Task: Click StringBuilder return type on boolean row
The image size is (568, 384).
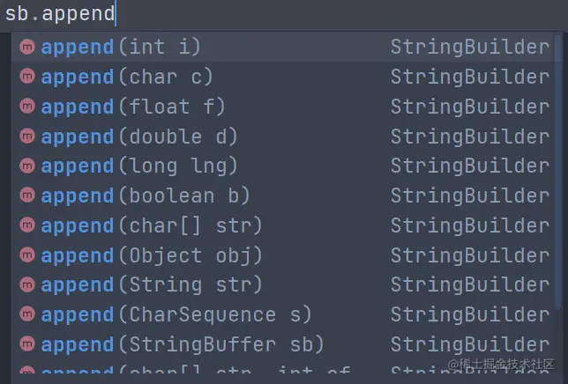Action: coord(469,196)
